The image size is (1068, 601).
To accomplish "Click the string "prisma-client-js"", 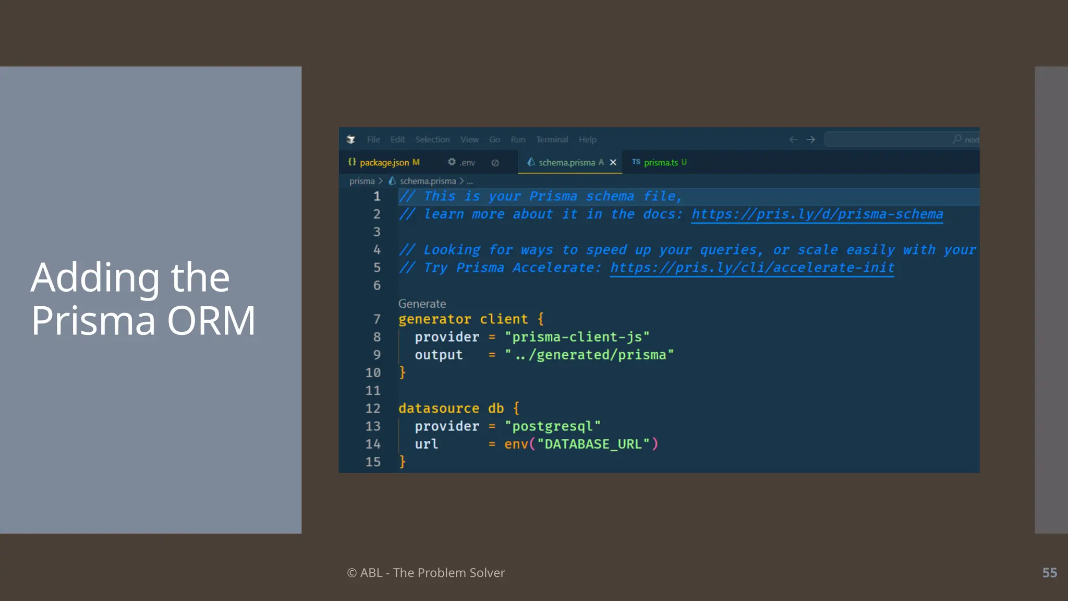I will click(x=577, y=337).
